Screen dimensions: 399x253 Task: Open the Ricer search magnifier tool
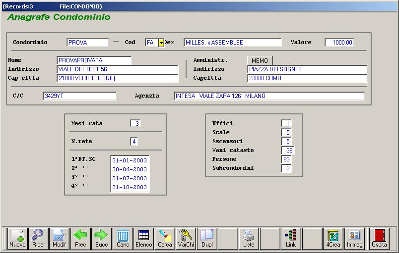pos(38,239)
